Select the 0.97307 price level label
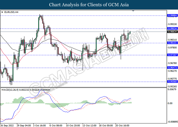The height and width of the screenshot is (127, 178). [x=172, y=55]
